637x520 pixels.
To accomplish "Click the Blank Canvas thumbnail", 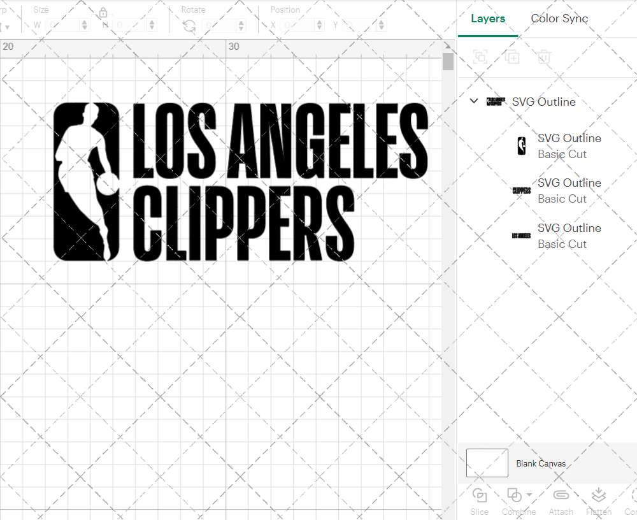I will click(487, 463).
